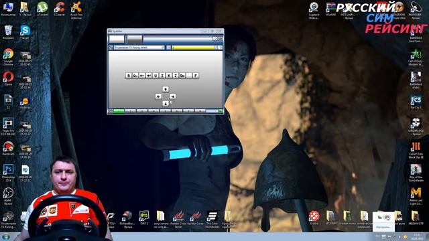Open Evolve desktop shortcut
The image size is (429, 241).
314,218
